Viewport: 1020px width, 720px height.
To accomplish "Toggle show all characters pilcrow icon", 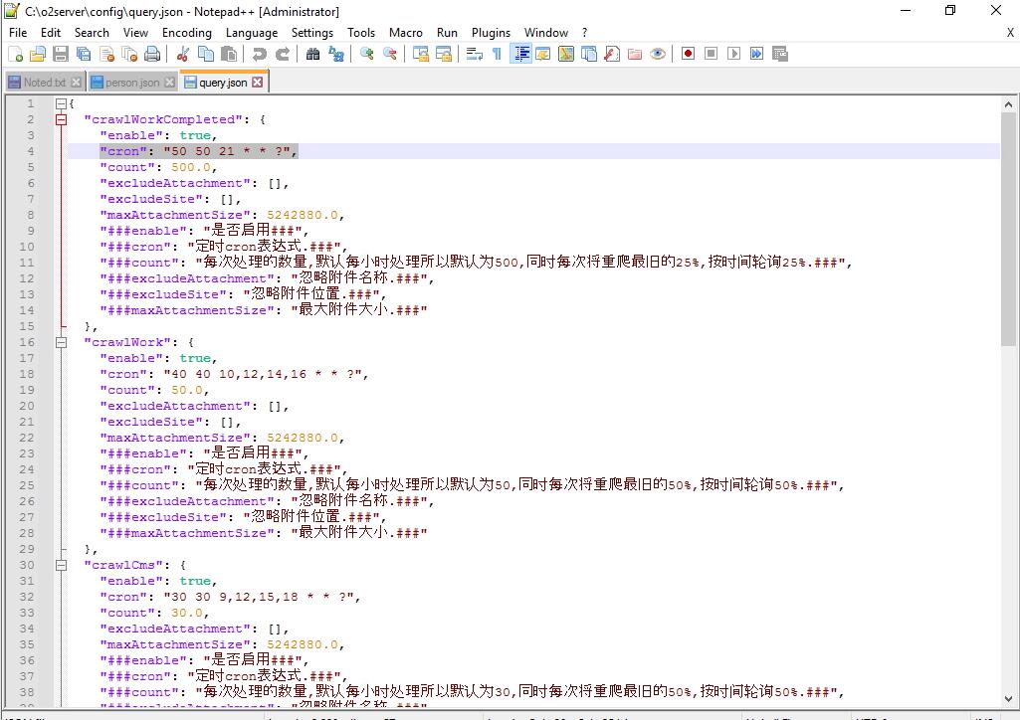I will [497, 54].
